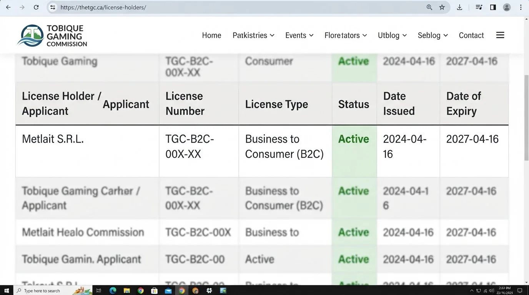Open the Floretators dropdown

(x=346, y=35)
